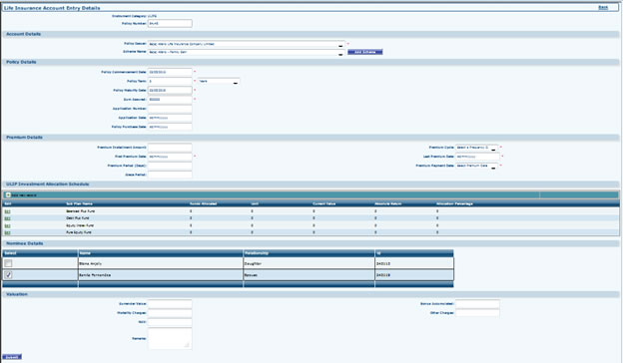The image size is (623, 363).
Task: Click Edit link for Pure Equity Fund
Action: (x=7, y=233)
